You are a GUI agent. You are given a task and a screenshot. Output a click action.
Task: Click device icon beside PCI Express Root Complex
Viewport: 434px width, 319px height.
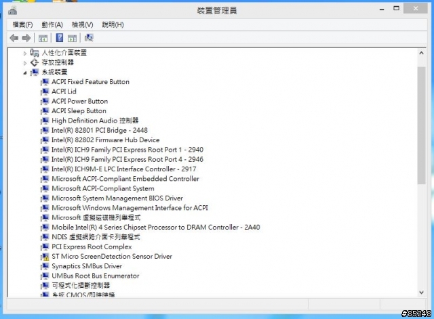(45, 247)
